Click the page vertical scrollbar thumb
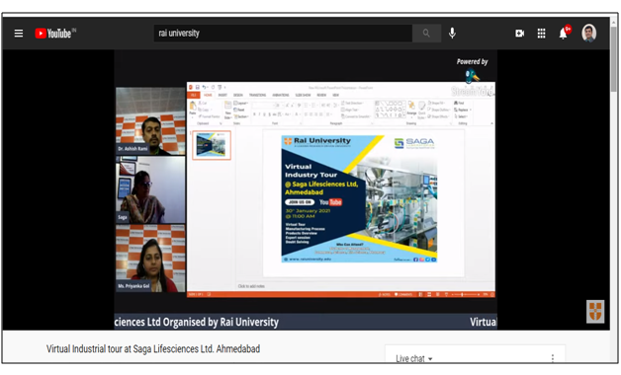 (614, 59)
